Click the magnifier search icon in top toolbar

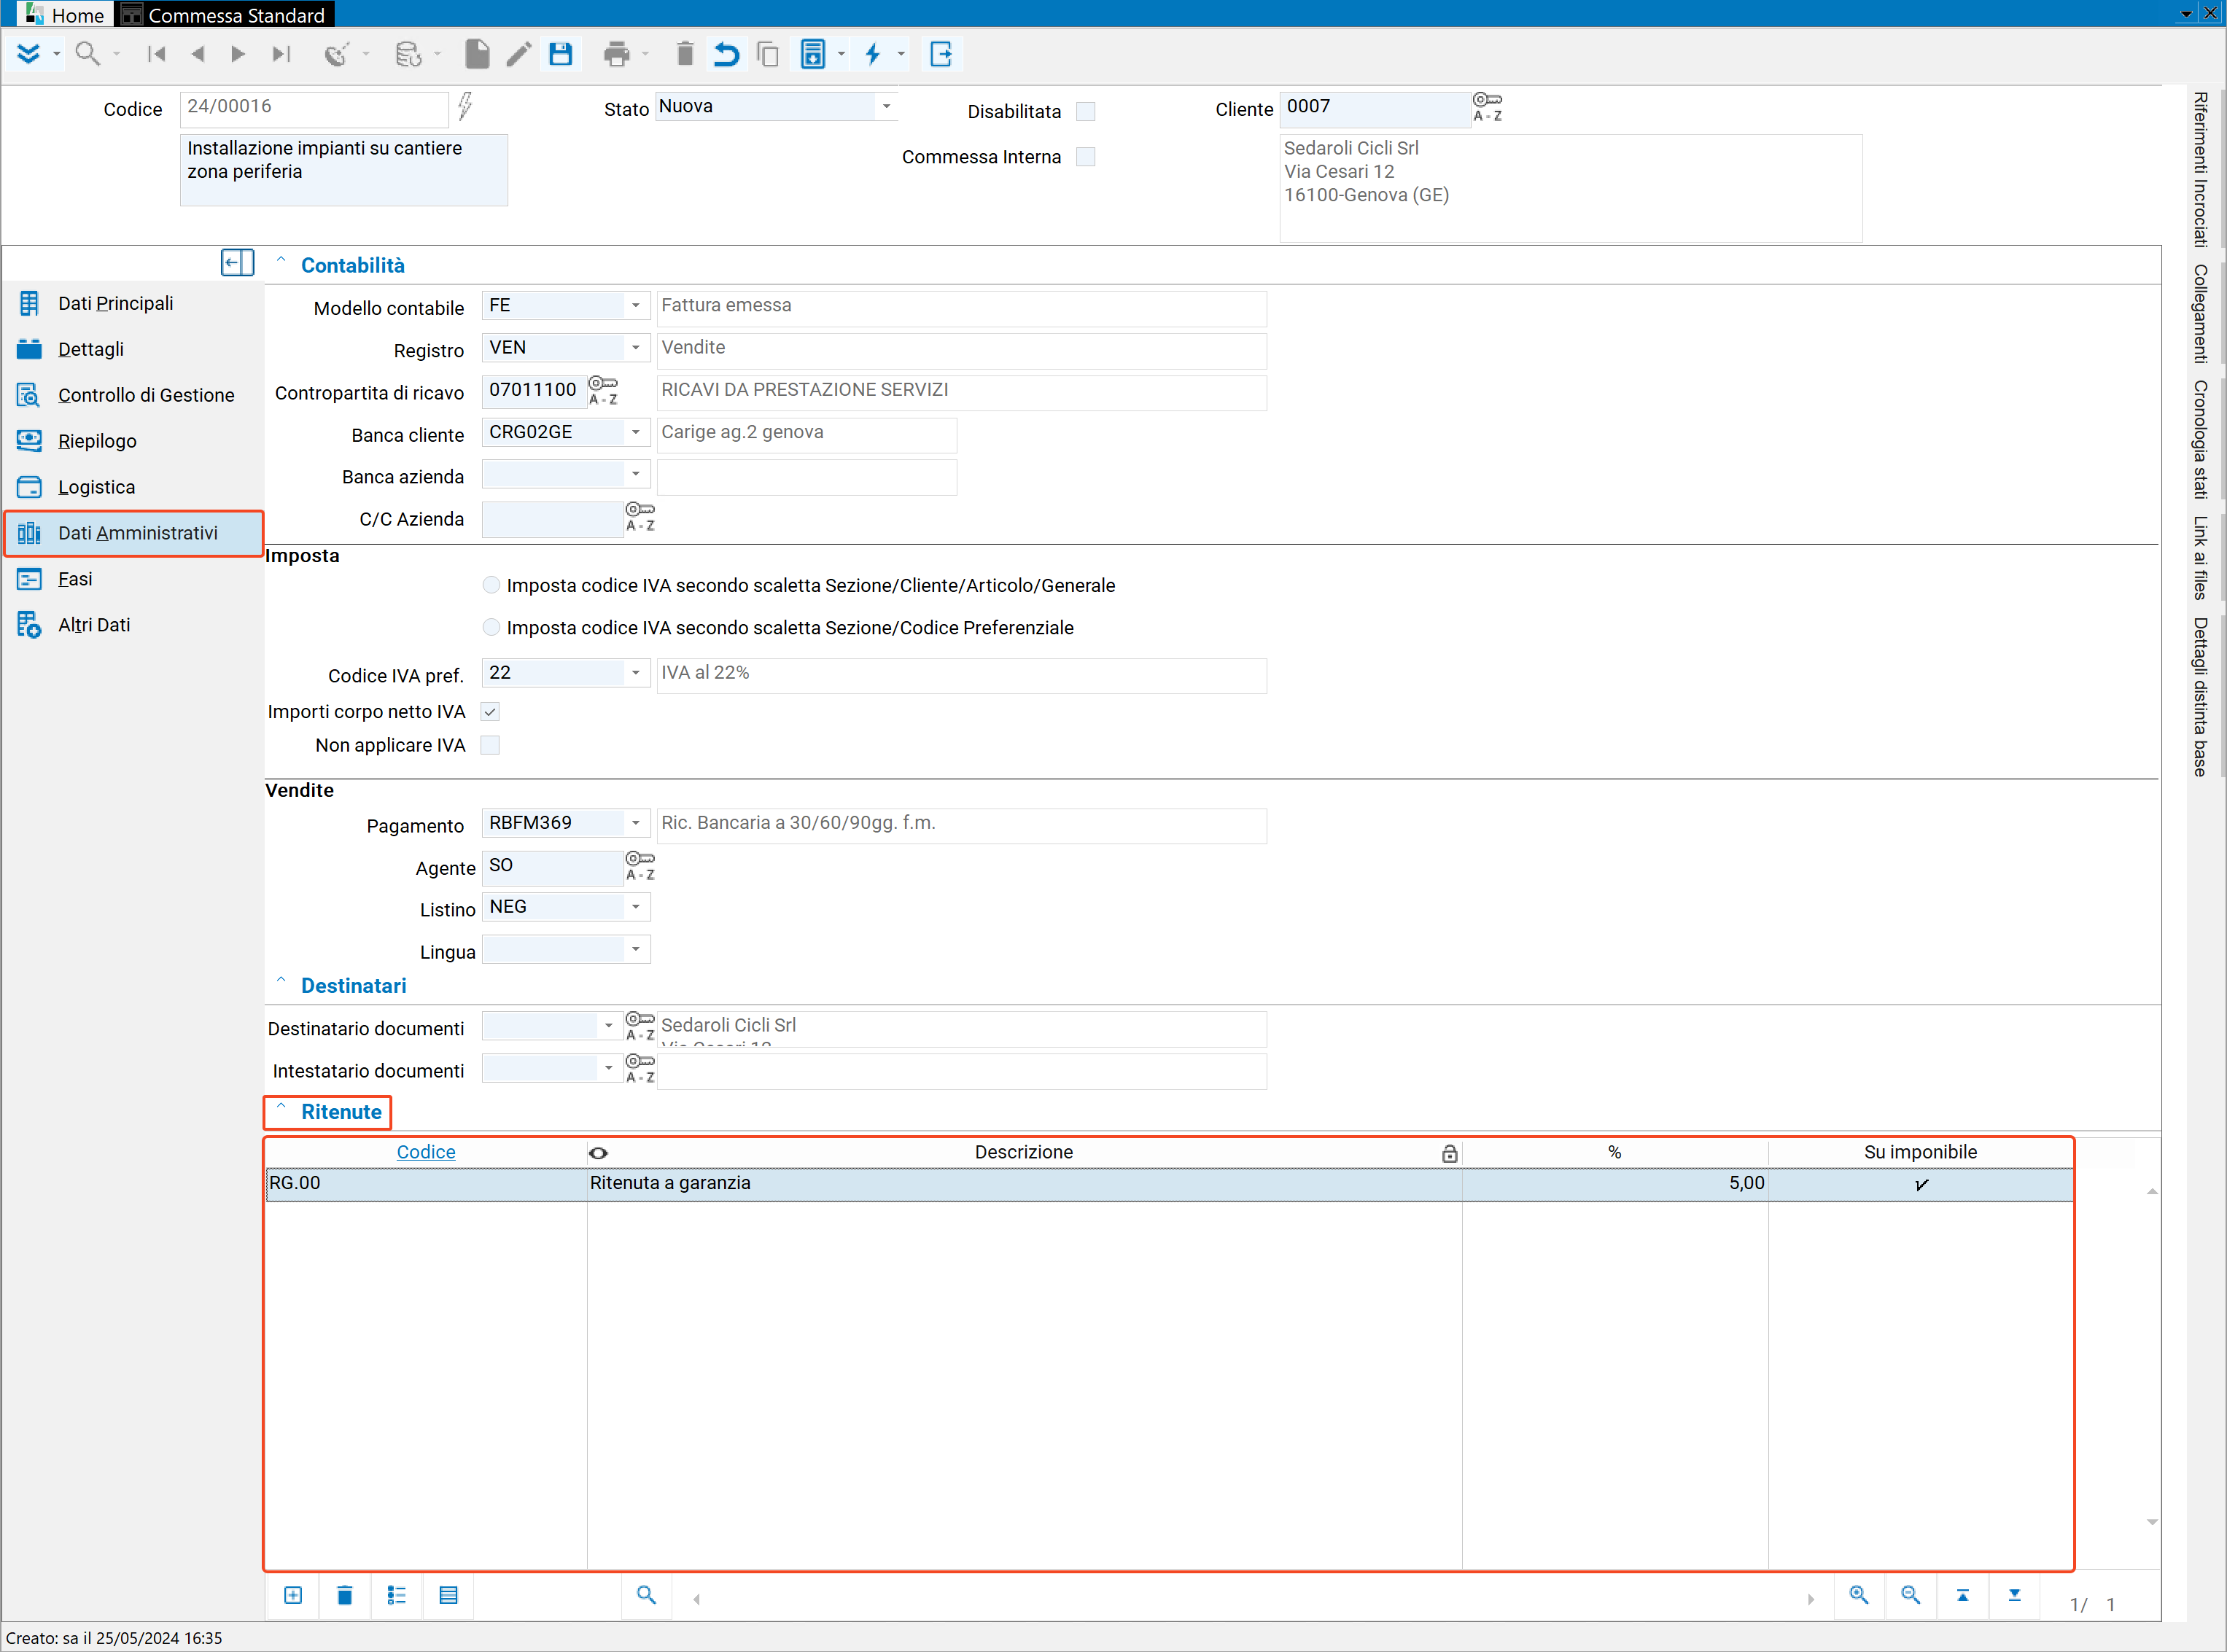tap(88, 54)
